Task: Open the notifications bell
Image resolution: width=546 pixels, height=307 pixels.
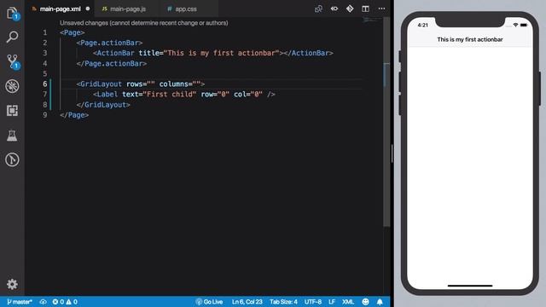Action: (x=380, y=302)
